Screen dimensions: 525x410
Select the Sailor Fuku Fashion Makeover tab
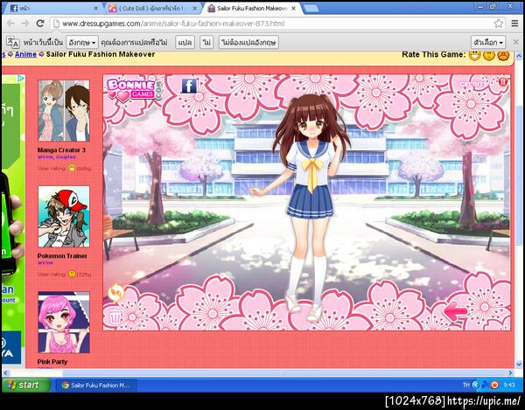[x=251, y=9]
